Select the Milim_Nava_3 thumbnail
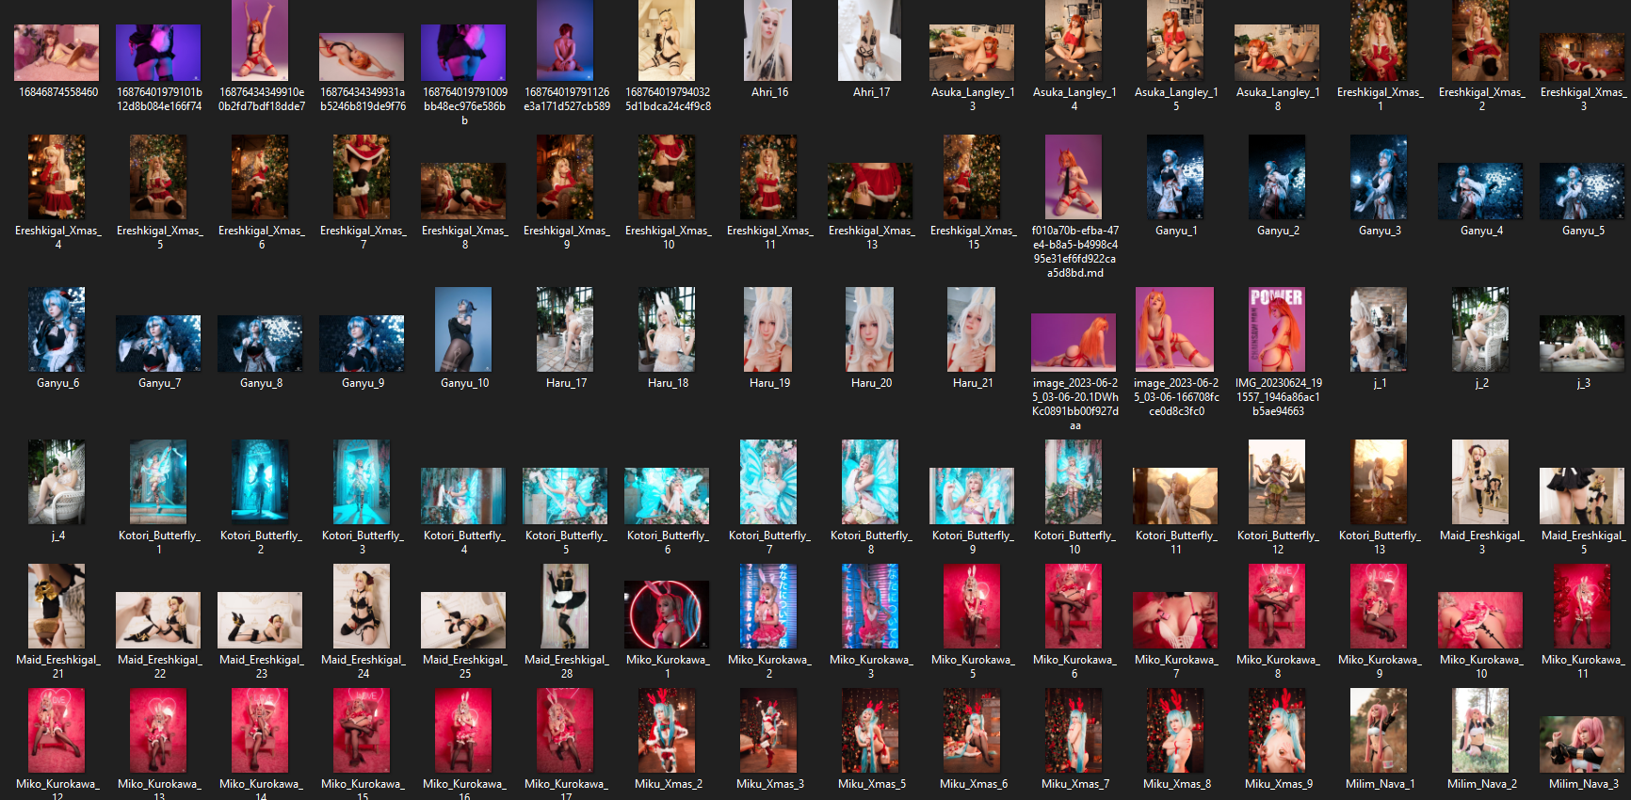The width and height of the screenshot is (1631, 800). [1583, 744]
